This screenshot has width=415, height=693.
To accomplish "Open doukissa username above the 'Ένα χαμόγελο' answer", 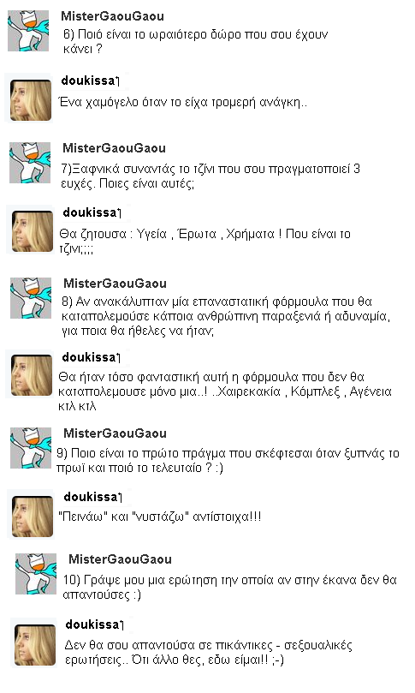I will [88, 81].
